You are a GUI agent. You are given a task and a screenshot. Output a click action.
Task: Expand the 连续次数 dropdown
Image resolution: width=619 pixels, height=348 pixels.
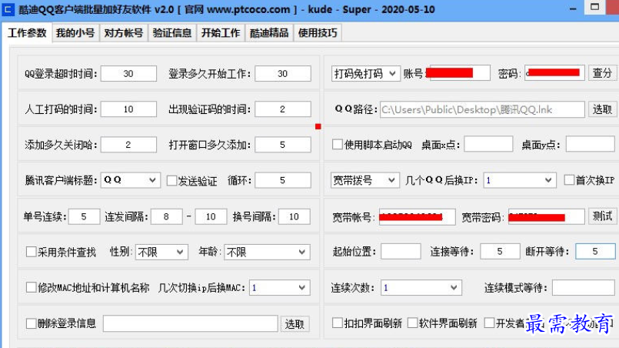tap(421, 287)
